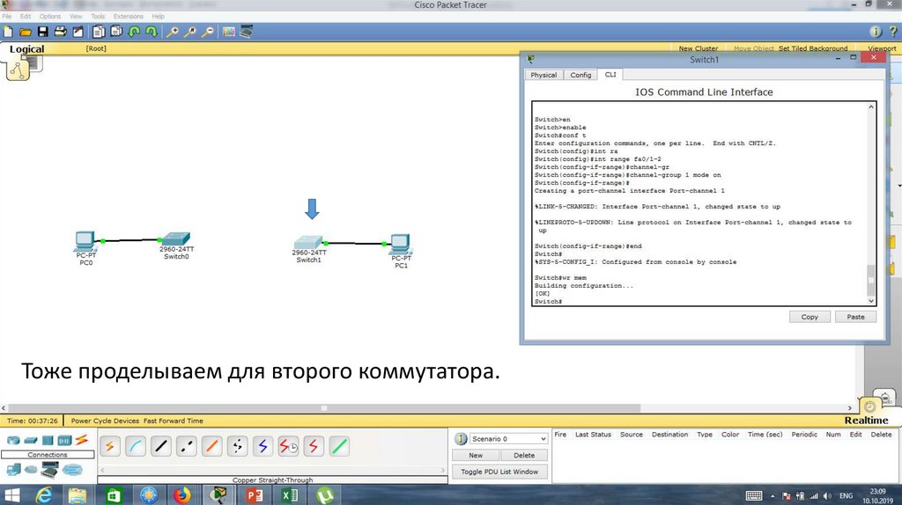Image resolution: width=902 pixels, height=505 pixels.
Task: Reset zoom with the middle magnifier
Action: [190, 33]
